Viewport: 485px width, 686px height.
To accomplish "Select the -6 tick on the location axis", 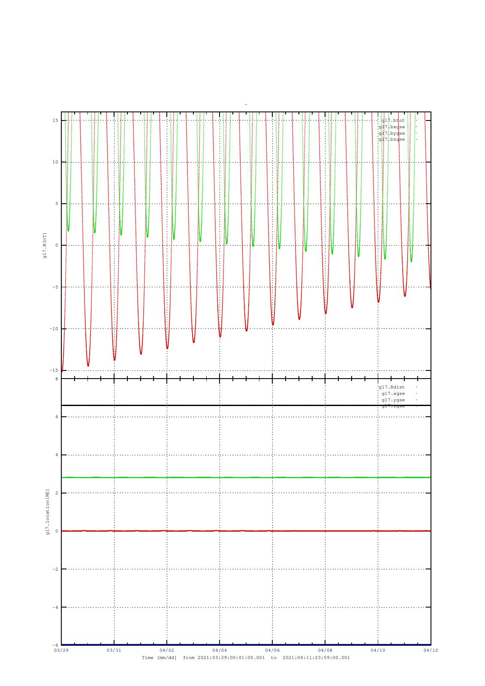I will click(55, 645).
